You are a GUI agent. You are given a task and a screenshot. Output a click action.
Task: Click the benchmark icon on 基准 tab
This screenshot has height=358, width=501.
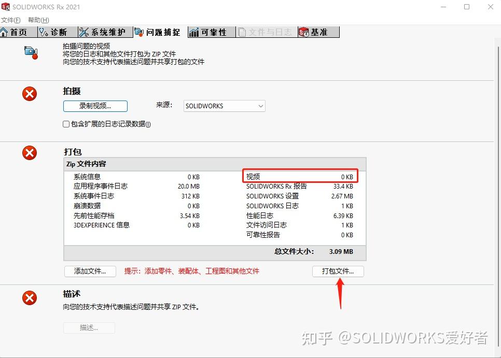pyautogui.click(x=304, y=32)
